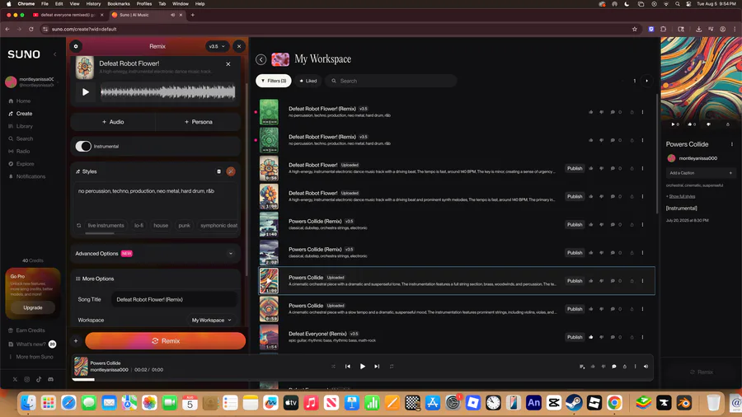Viewport: 742px width, 417px height.
Task: Open the Defeat Everyone! (Remix) thumbnail
Action: 269,337
